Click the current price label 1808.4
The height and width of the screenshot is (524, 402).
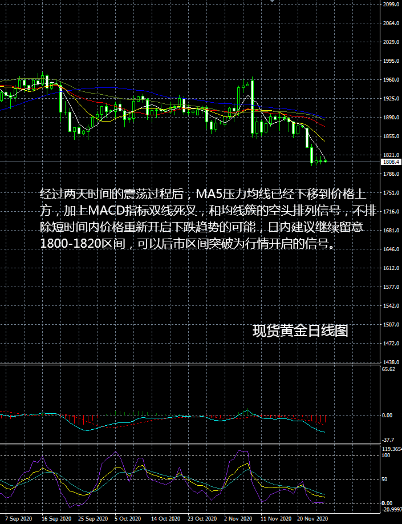point(391,162)
